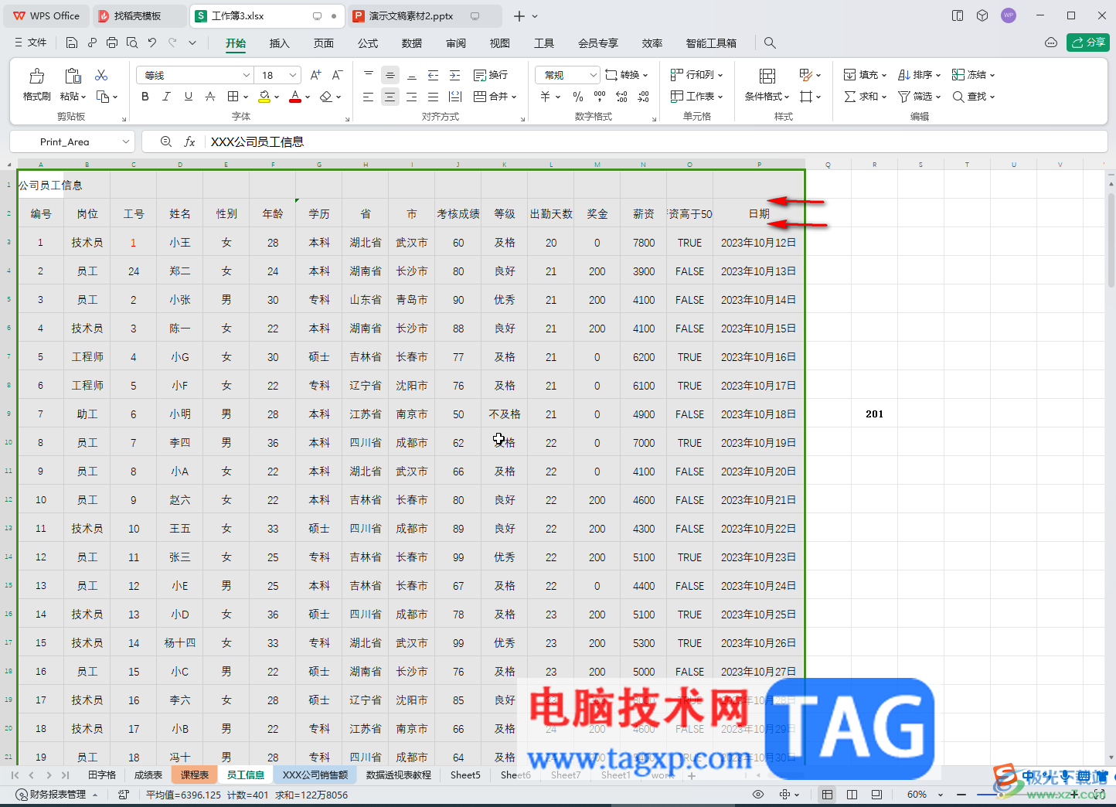Decrease decimal places icon
The height and width of the screenshot is (807, 1116).
(x=644, y=97)
